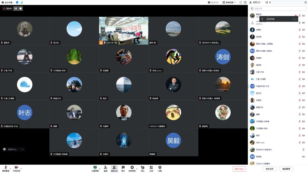The width and height of the screenshot is (308, 173).
Task: Expand recording options arrow beside 结束录制
Action: click(x=137, y=169)
